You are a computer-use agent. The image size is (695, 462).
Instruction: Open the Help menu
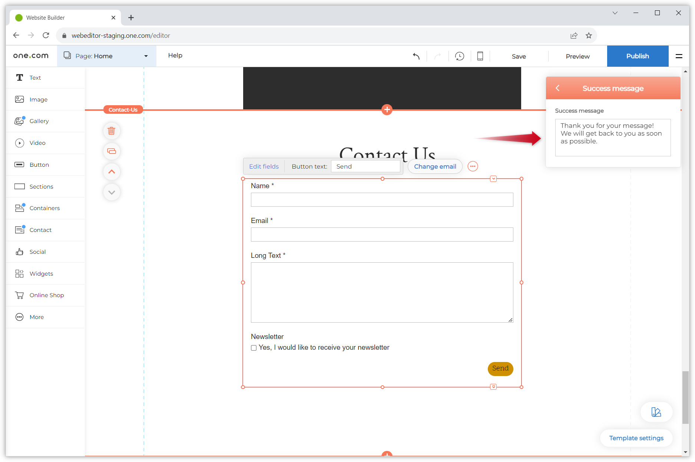coord(175,56)
